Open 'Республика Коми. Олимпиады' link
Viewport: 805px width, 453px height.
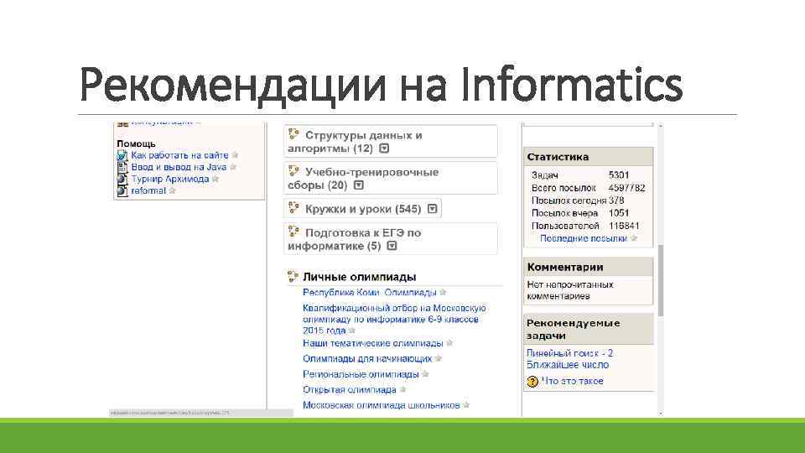coord(370,292)
